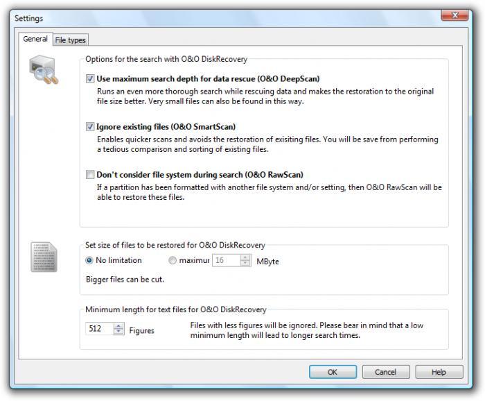Click the 'Don't consider file system' label
Image resolution: width=485 pixels, height=401 pixels.
point(200,175)
